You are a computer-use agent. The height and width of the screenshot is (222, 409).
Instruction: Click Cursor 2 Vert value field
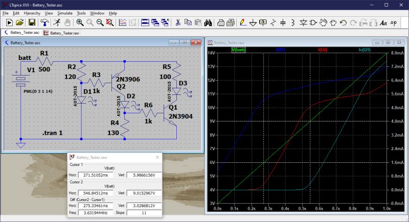(144, 193)
